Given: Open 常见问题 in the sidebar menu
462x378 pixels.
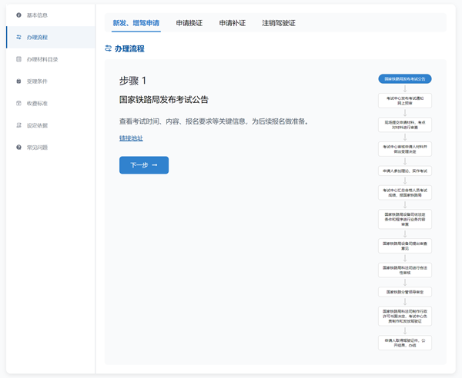Looking at the screenshot, I should click(x=37, y=147).
